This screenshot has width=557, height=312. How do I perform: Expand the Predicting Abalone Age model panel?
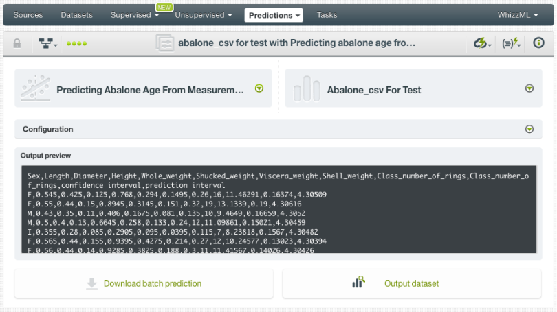[x=259, y=88]
